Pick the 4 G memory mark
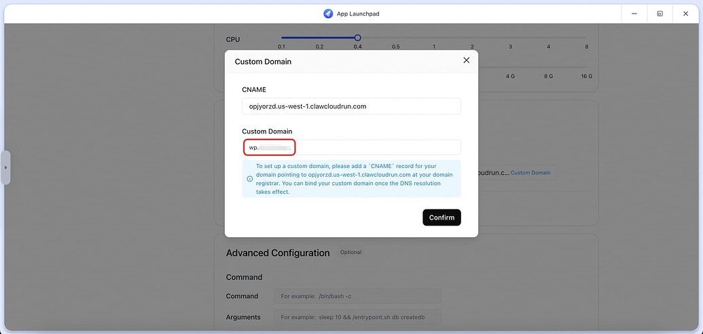Viewport: 703px width, 334px height. click(x=510, y=77)
